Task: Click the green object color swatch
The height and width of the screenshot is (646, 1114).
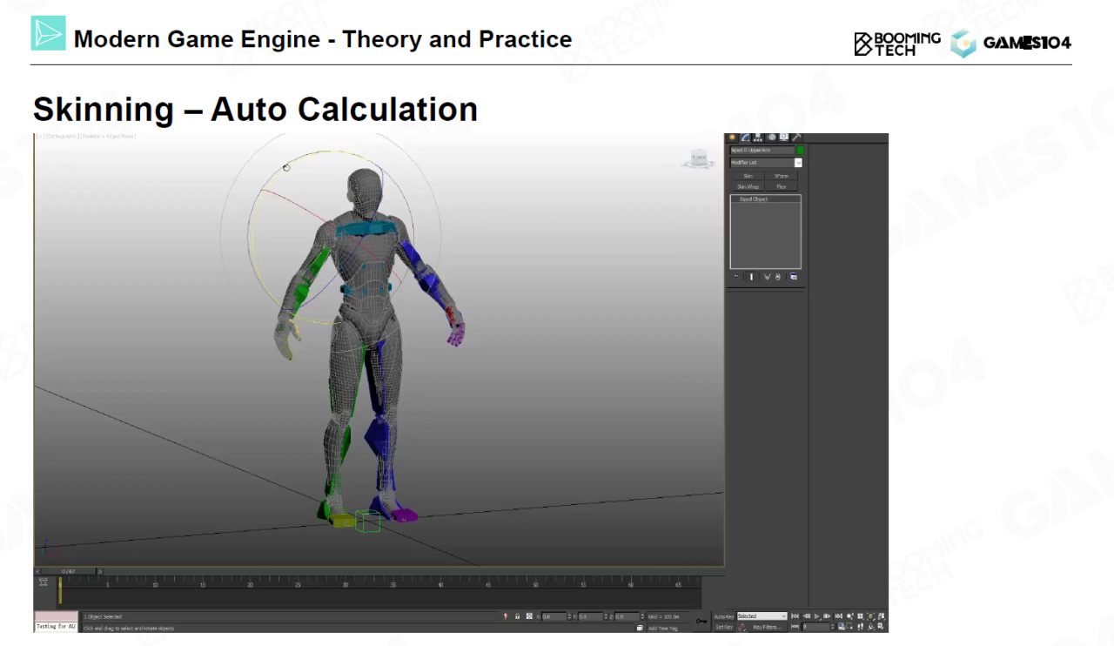Action: (800, 151)
